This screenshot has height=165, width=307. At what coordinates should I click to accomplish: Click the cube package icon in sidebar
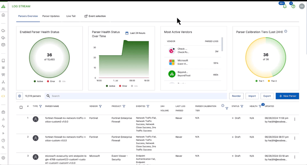point(3,45)
